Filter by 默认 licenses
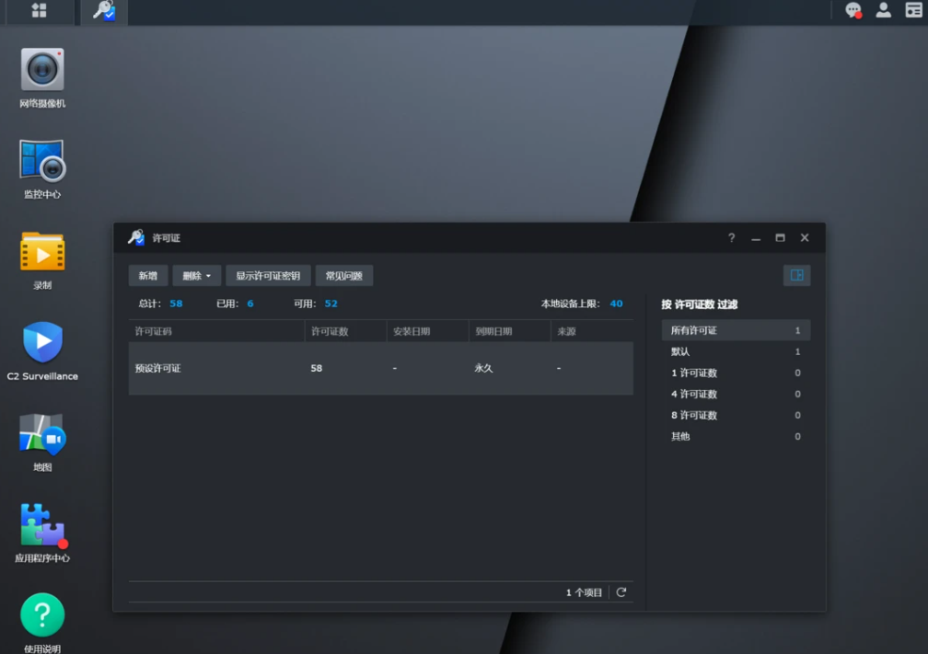Viewport: 928px width, 654px height. coord(736,351)
